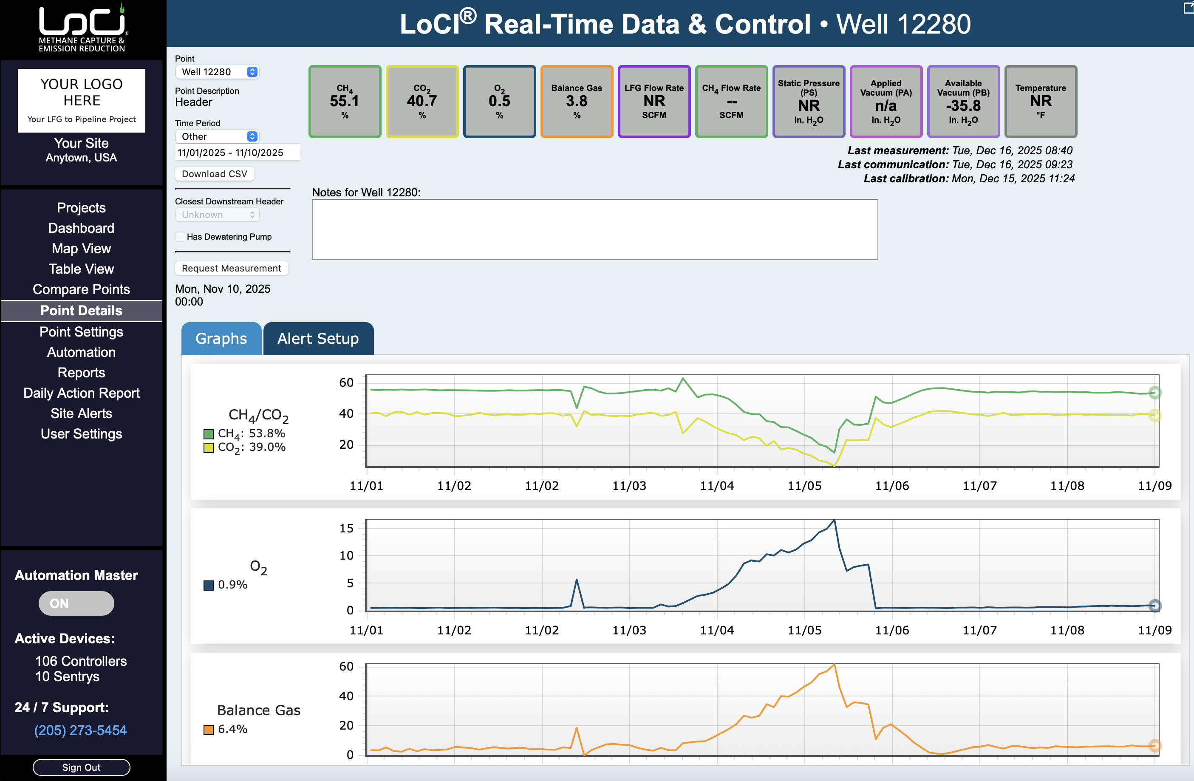Toggle the Automation Master ON switch
The image size is (1194, 781).
76,603
